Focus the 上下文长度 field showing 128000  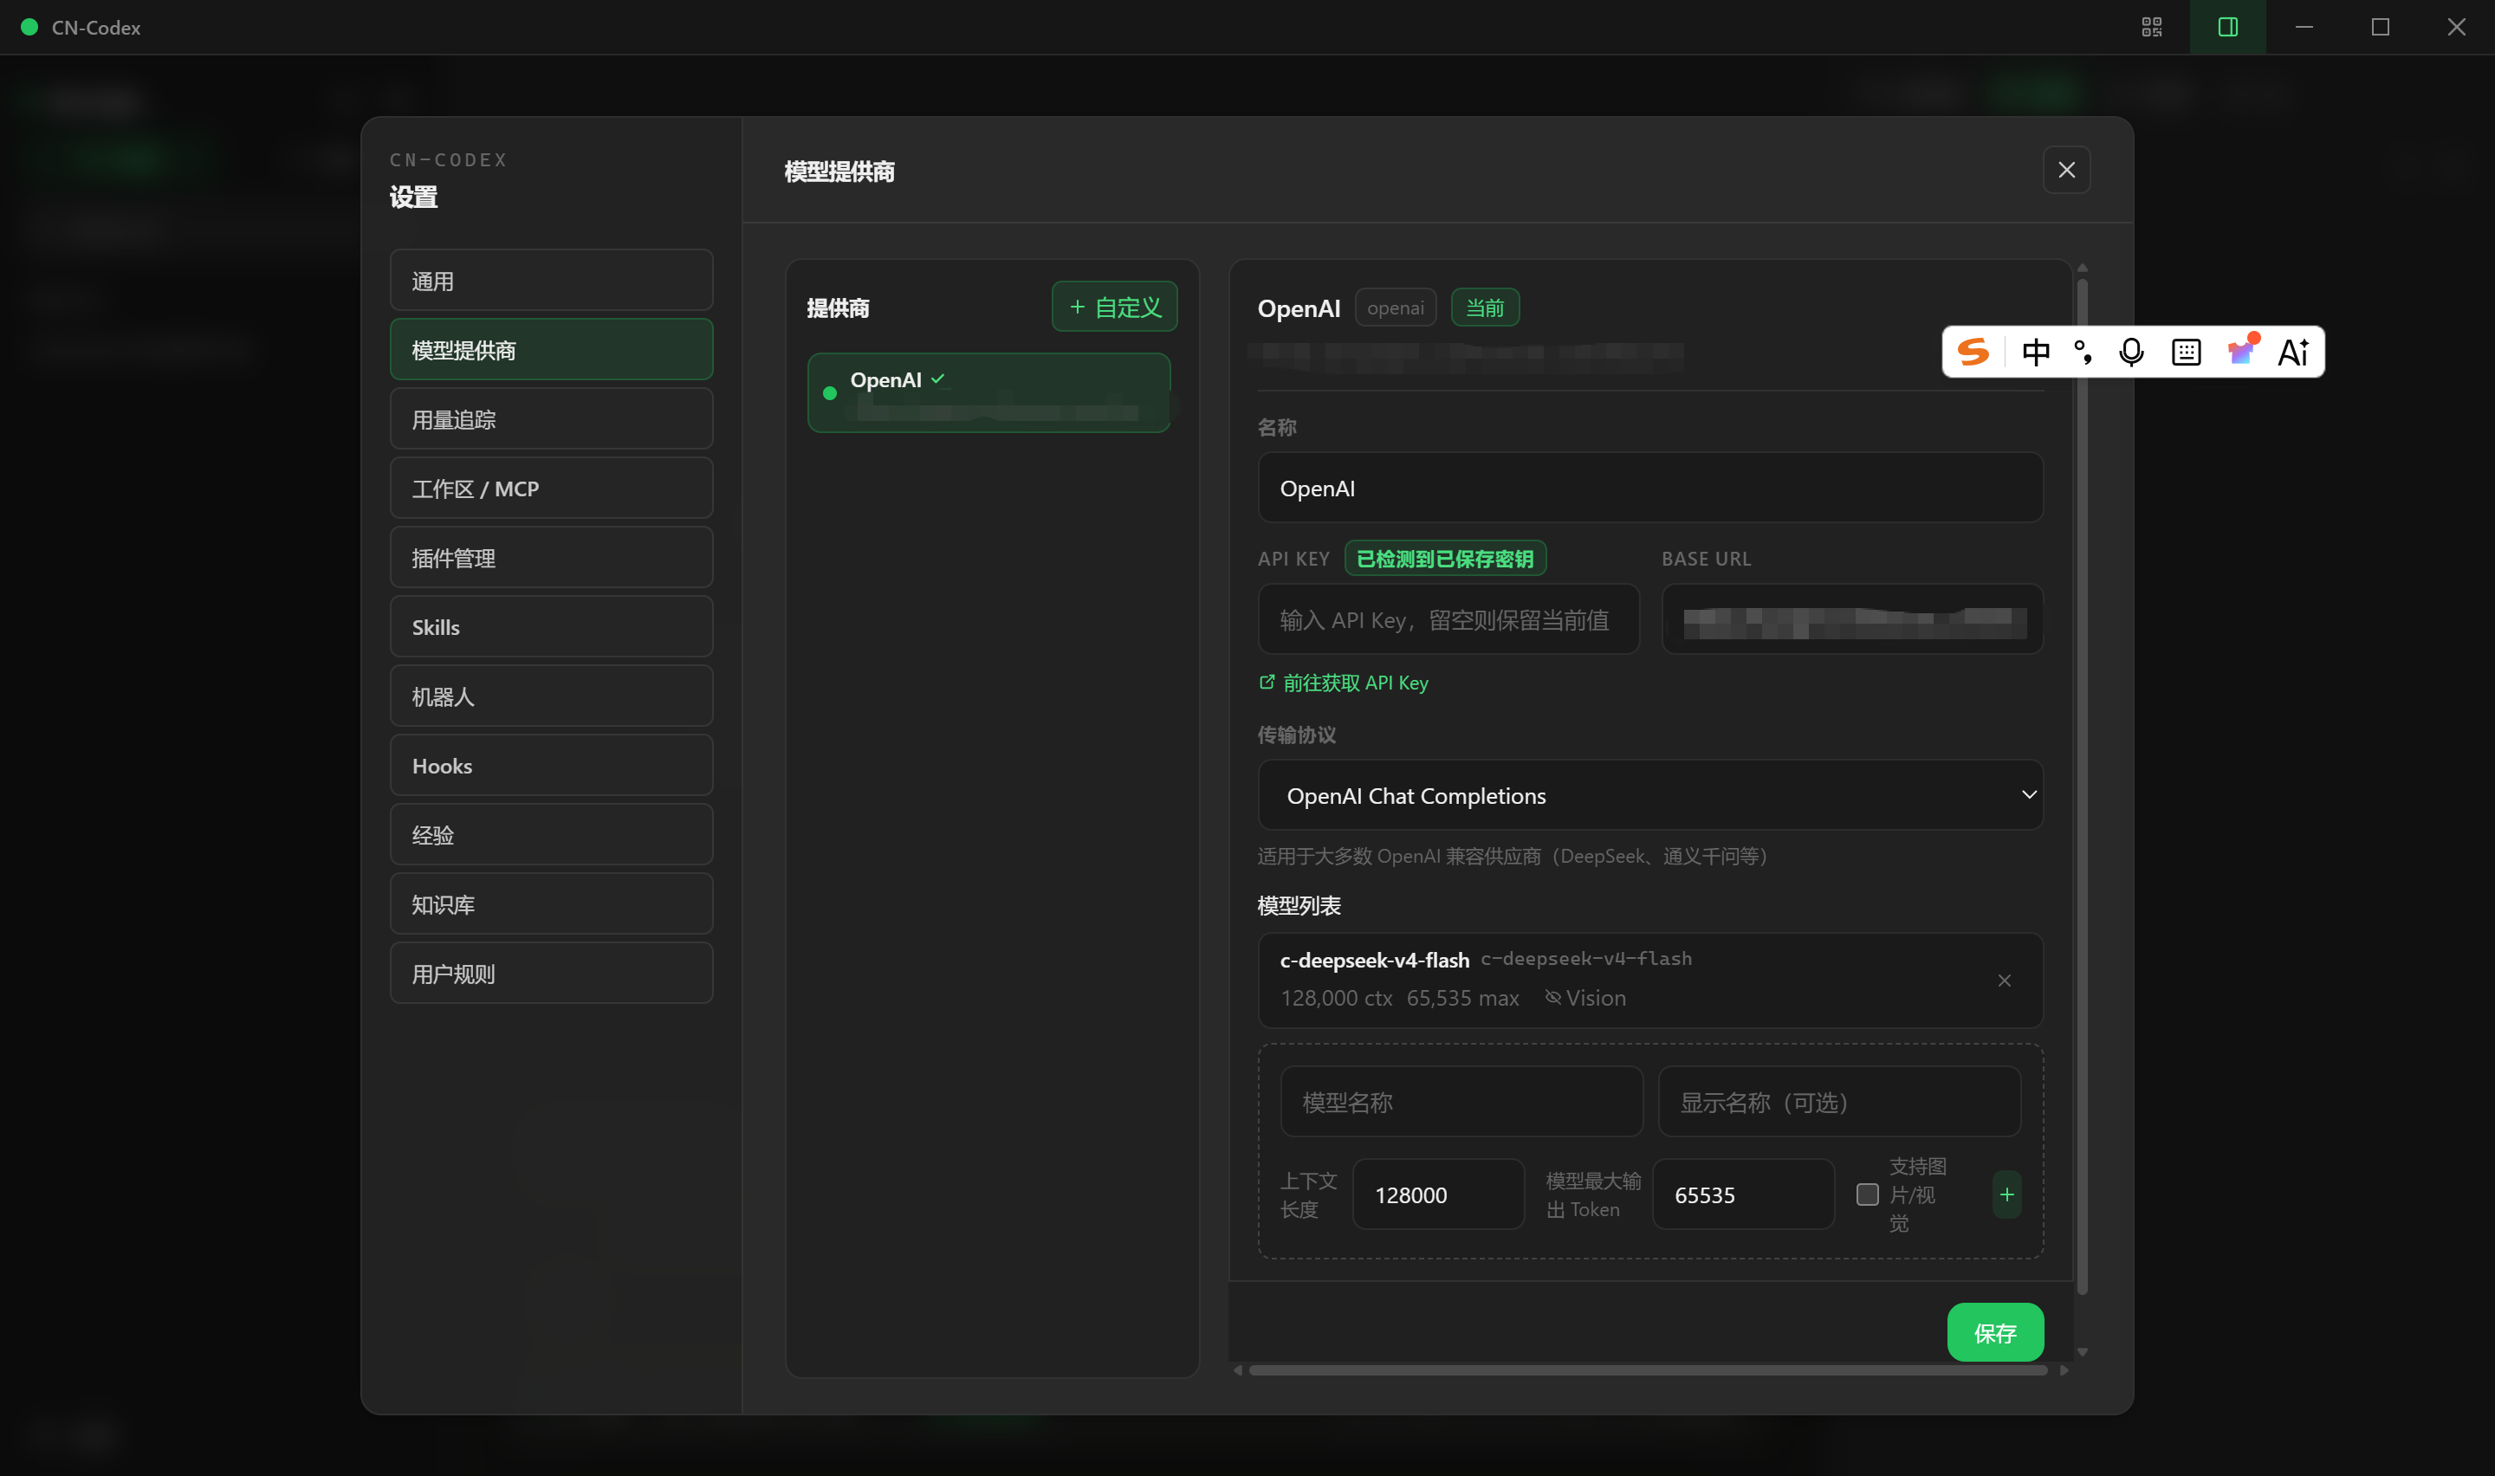(1439, 1194)
